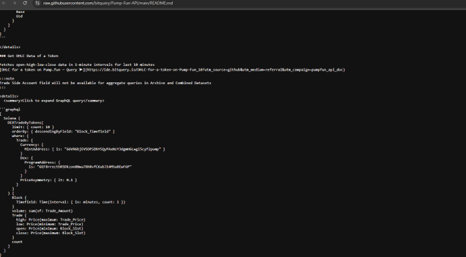Click the program address "6EF8rrecth..." value line
Screen dimensions: 466x257
[80, 167]
